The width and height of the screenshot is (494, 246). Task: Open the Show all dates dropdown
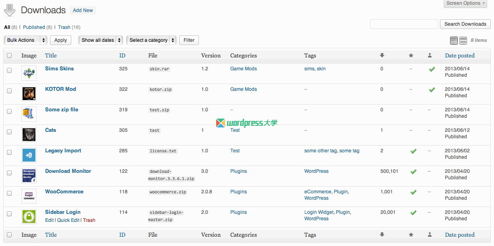pos(100,40)
